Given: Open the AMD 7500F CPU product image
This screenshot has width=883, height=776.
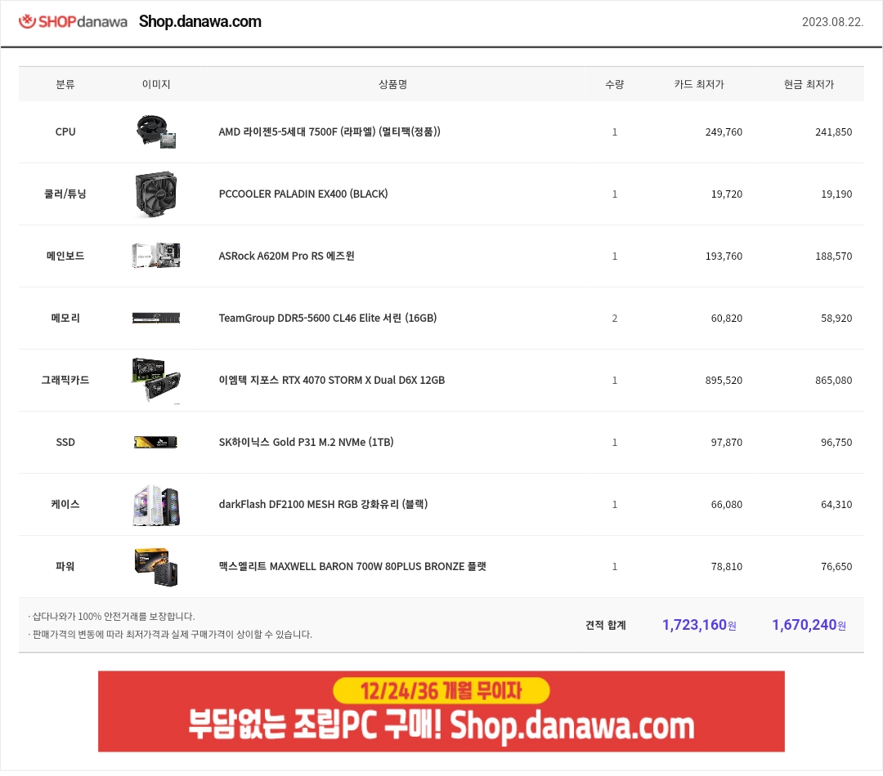Looking at the screenshot, I should coord(156,132).
